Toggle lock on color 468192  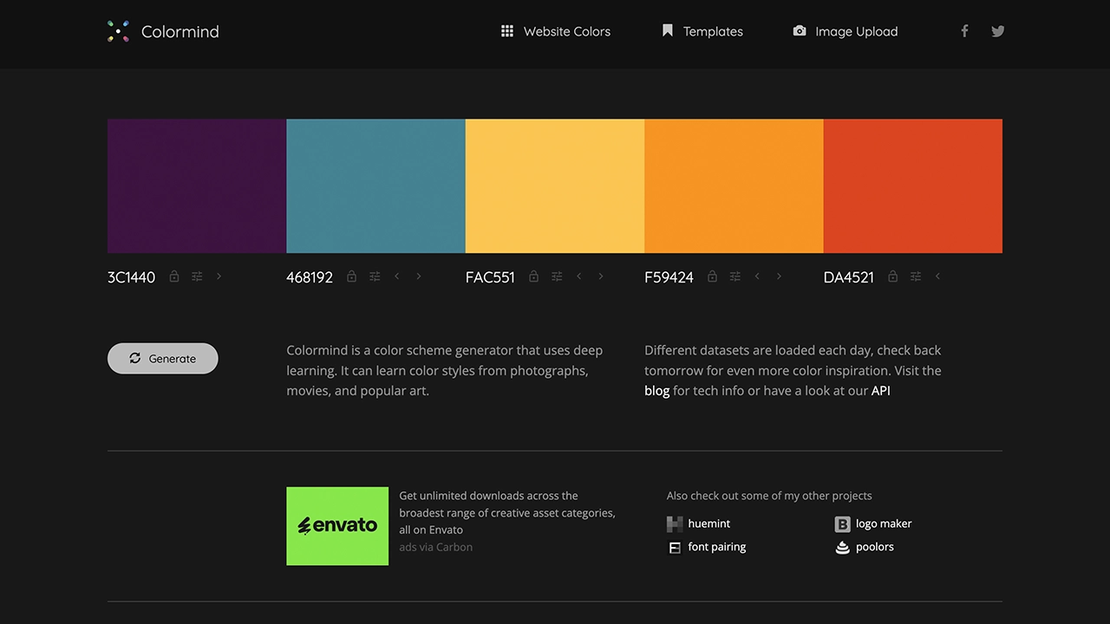351,276
